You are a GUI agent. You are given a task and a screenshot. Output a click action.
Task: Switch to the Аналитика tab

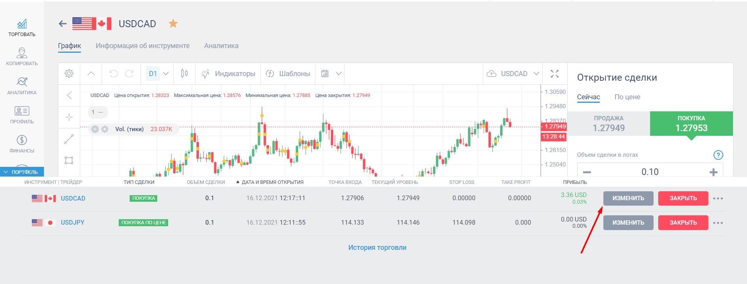pyautogui.click(x=221, y=46)
